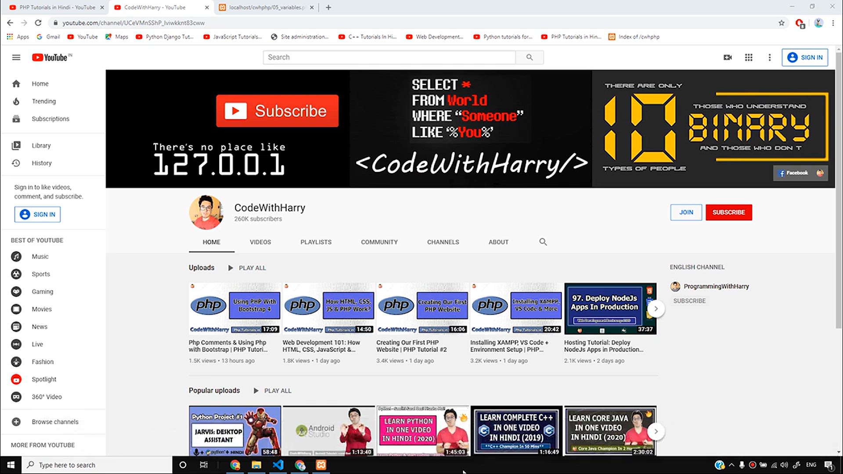This screenshot has width=843, height=474.
Task: Subscribe to ProgrammingWithHarry channel
Action: point(689,301)
